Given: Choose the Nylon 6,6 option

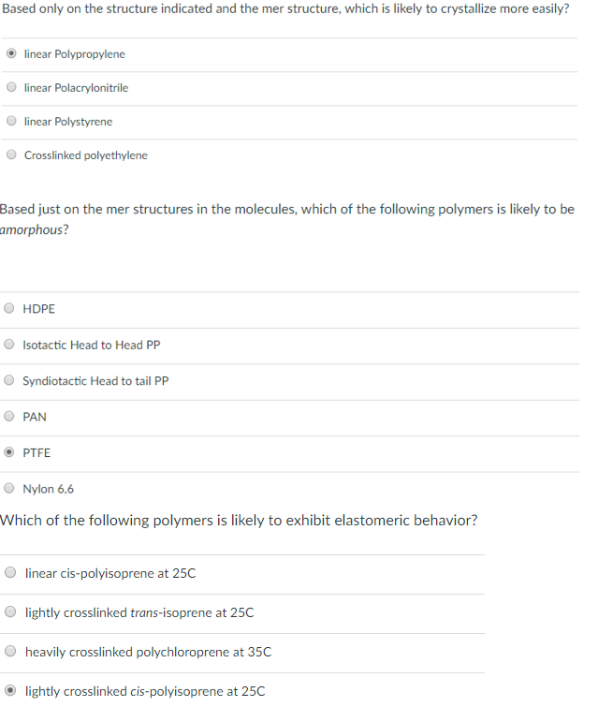Looking at the screenshot, I should pos(9,489).
